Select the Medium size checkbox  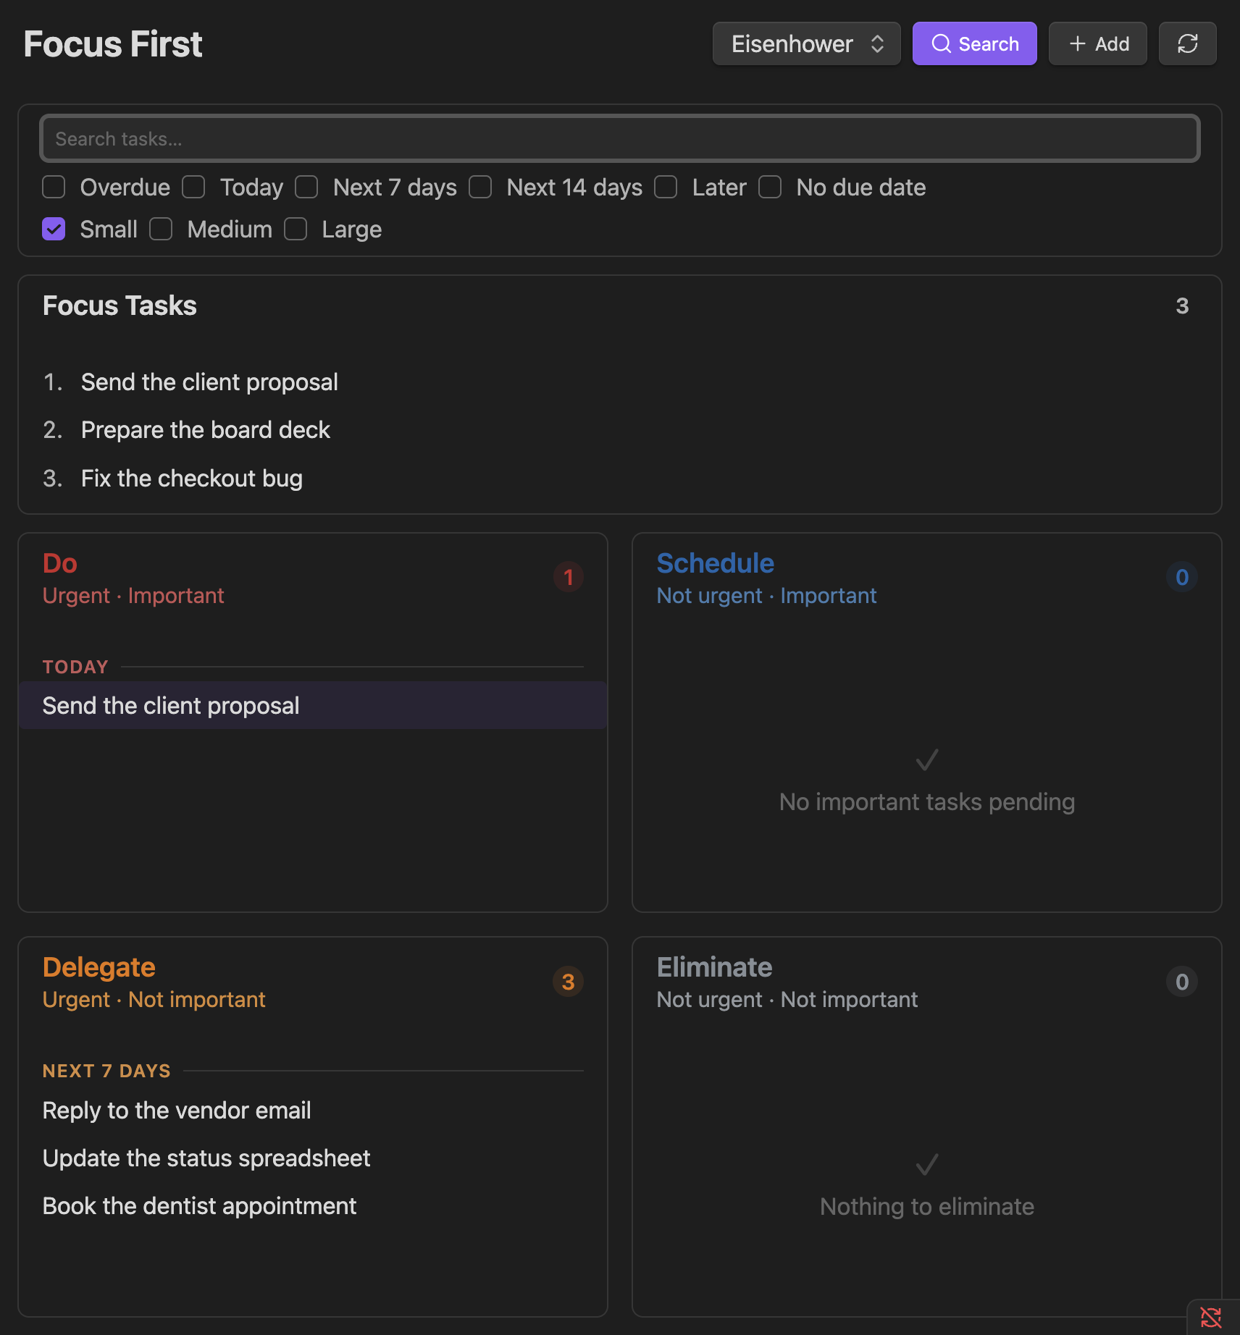[161, 229]
